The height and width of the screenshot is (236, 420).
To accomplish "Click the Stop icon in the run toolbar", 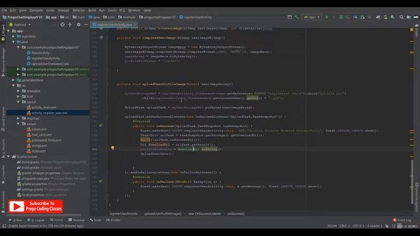I will 369,17.
